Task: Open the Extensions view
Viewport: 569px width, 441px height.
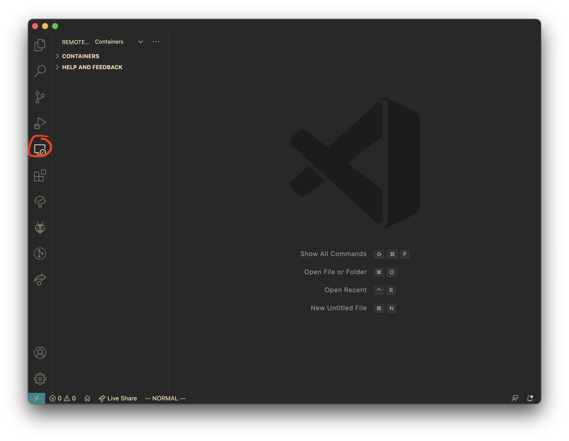Action: (x=40, y=176)
